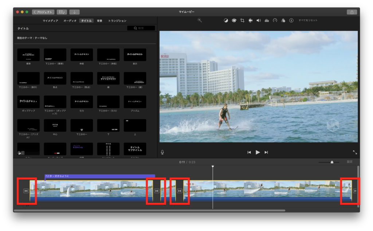Open the color correction palette tool

pos(234,20)
